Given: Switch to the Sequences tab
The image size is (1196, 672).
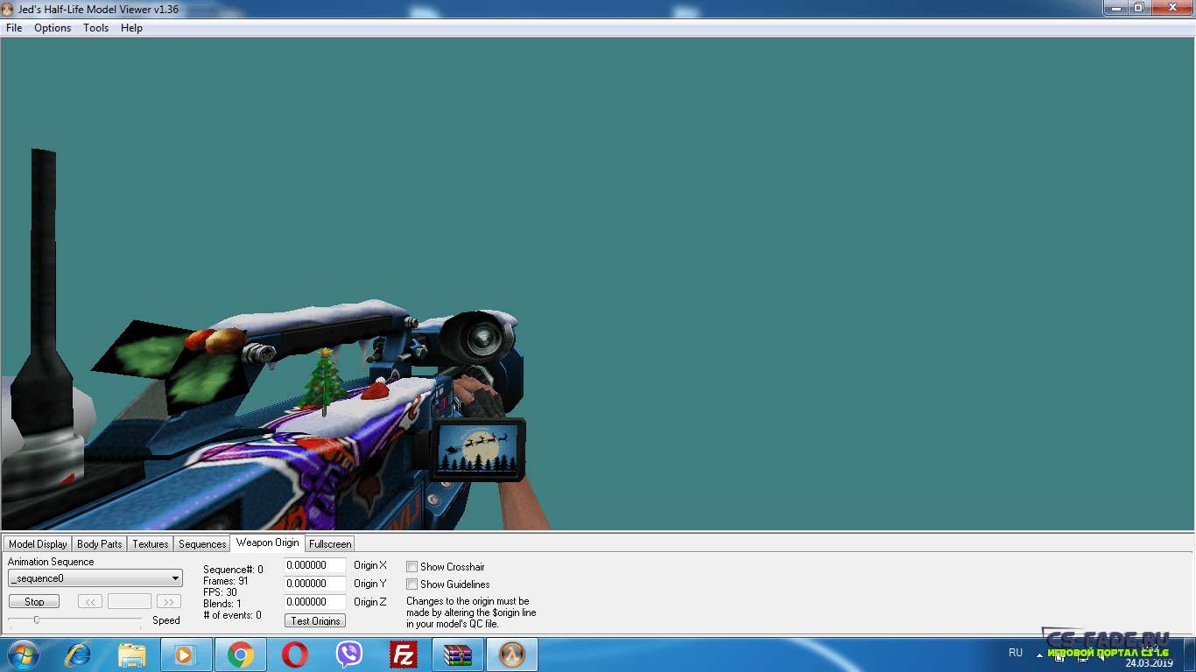Looking at the screenshot, I should pyautogui.click(x=202, y=544).
